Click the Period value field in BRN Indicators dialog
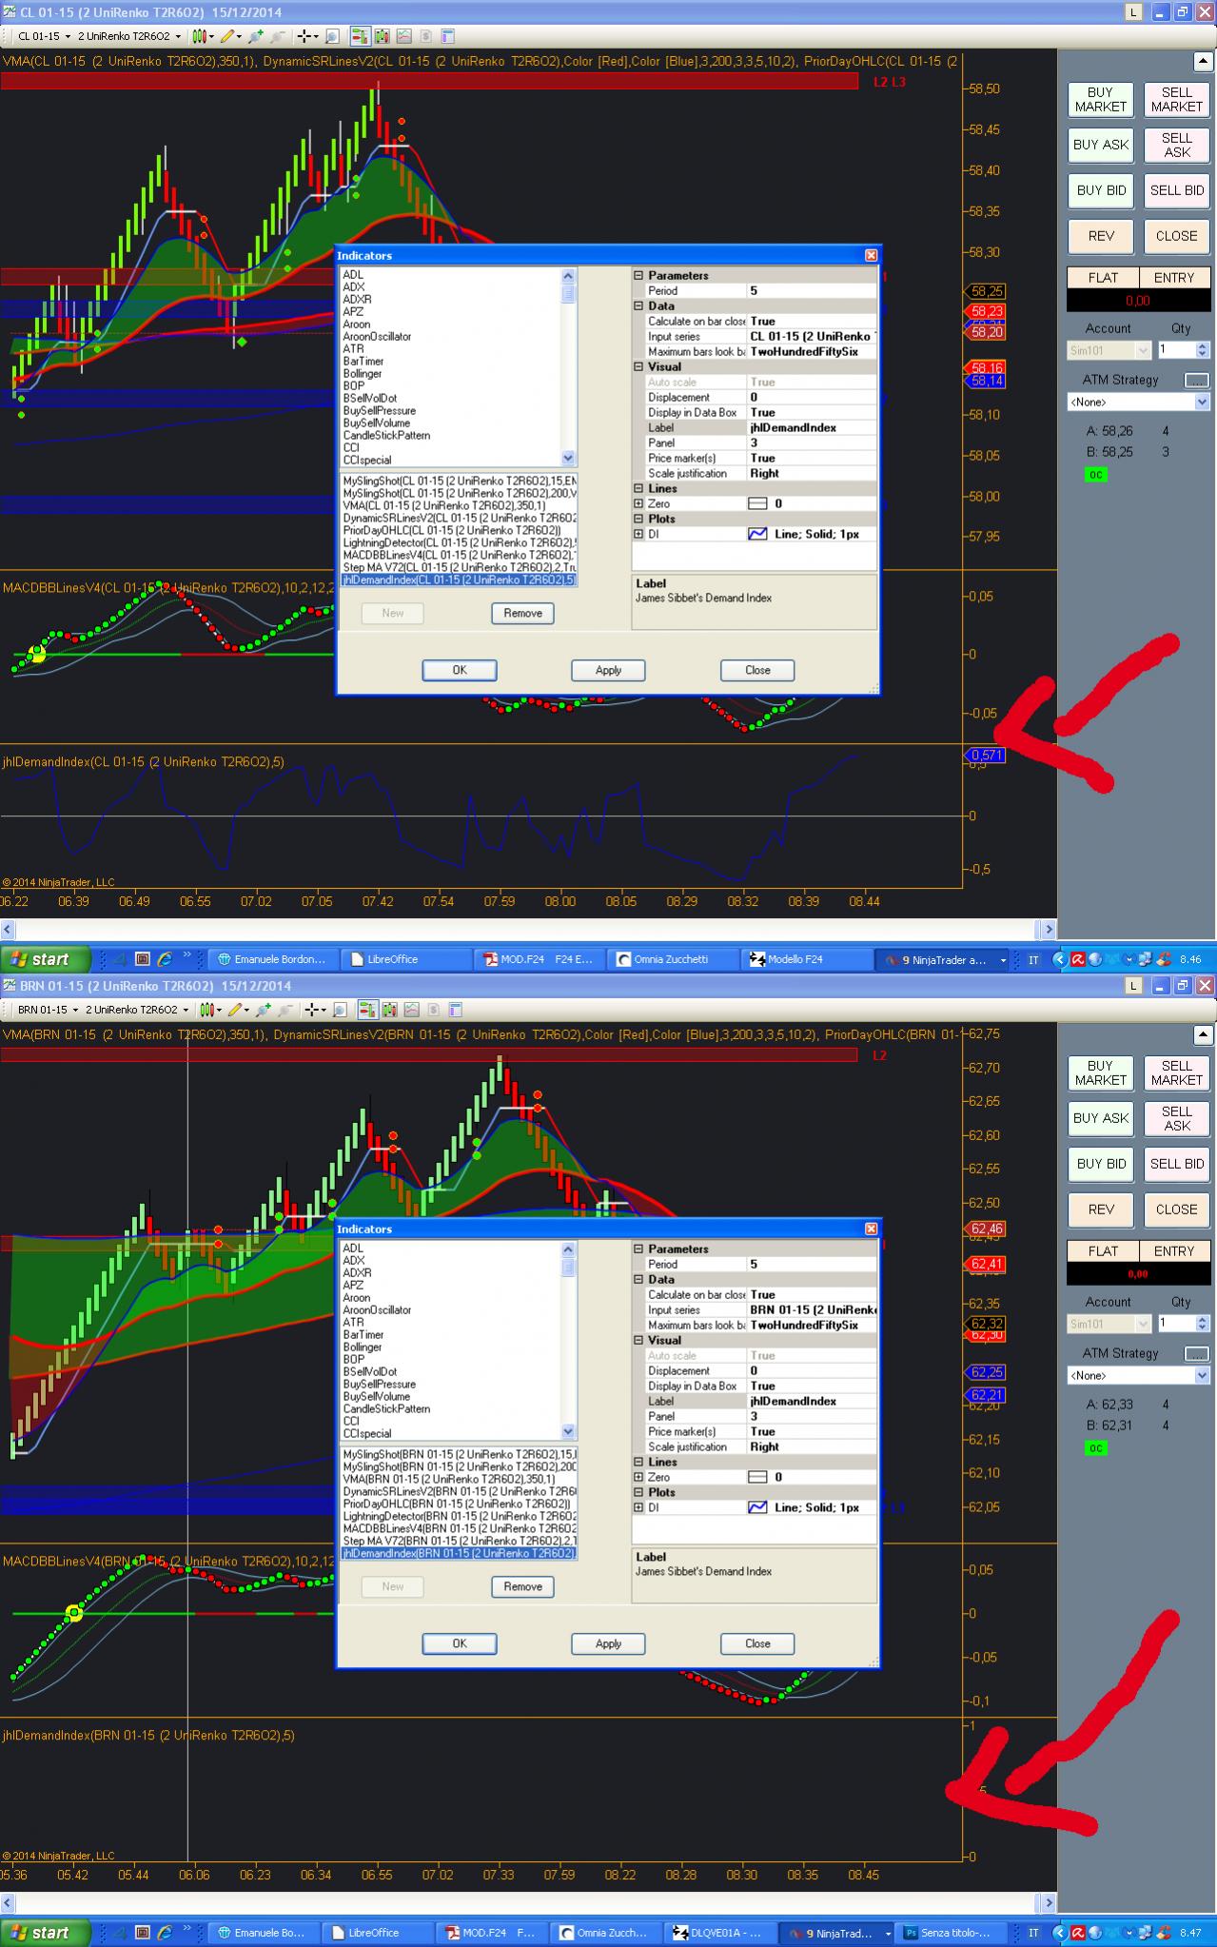This screenshot has height=1947, width=1217. click(812, 1264)
